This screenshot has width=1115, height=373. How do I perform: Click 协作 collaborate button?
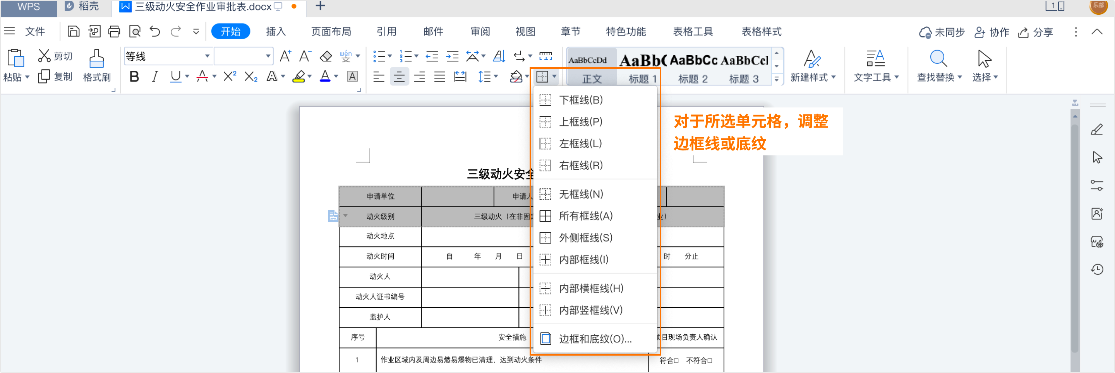click(991, 32)
